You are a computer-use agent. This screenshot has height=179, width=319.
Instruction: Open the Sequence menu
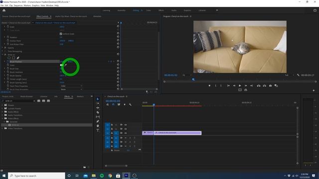point(18,5)
